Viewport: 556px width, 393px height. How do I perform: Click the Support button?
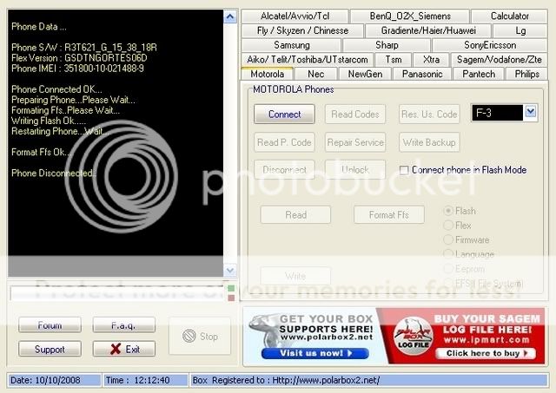tap(50, 349)
